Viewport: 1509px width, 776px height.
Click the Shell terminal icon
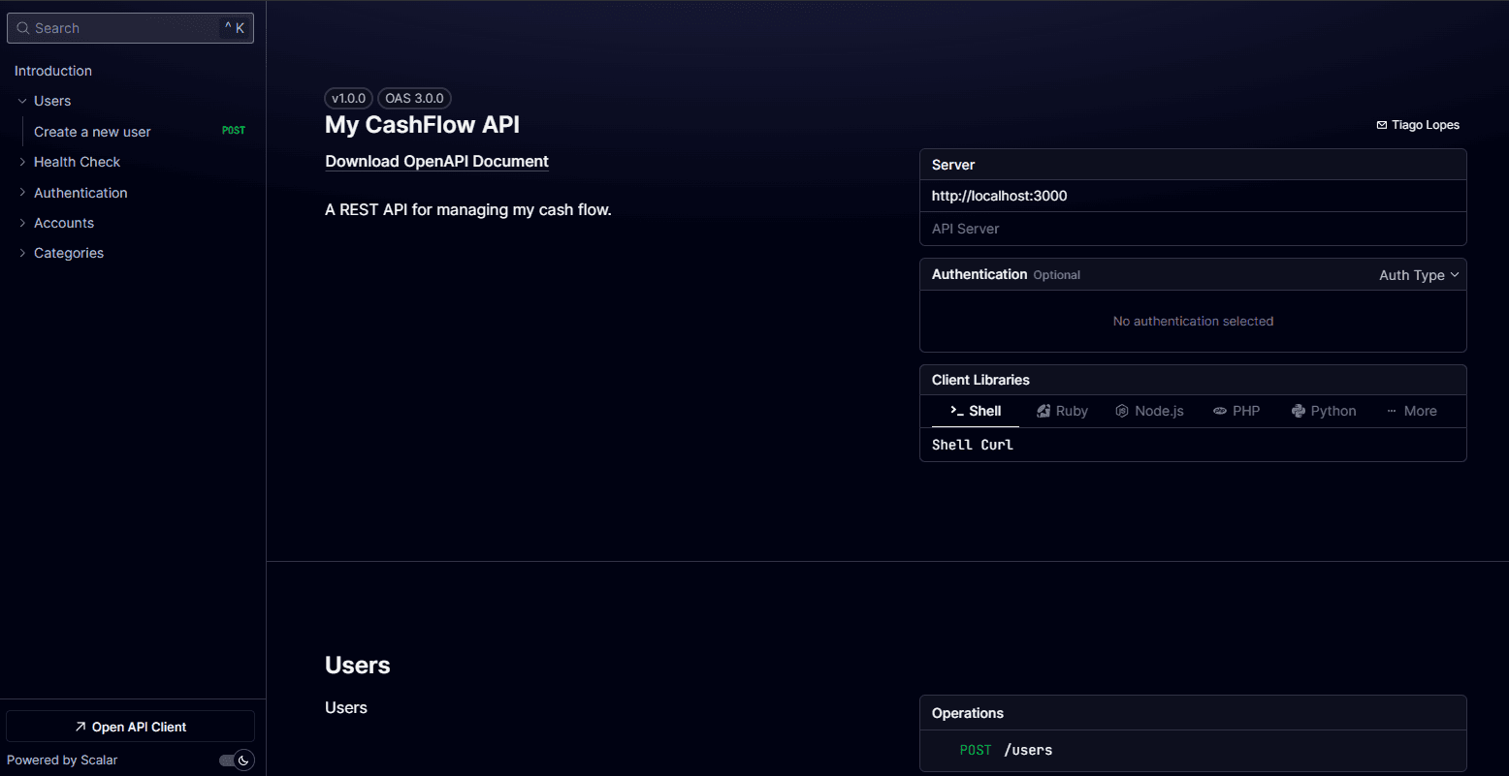(956, 411)
